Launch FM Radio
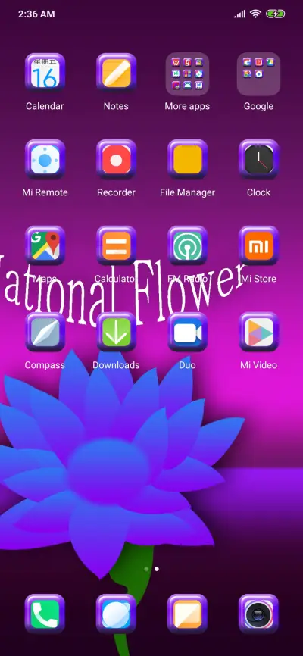303x656 pixels. (188, 245)
